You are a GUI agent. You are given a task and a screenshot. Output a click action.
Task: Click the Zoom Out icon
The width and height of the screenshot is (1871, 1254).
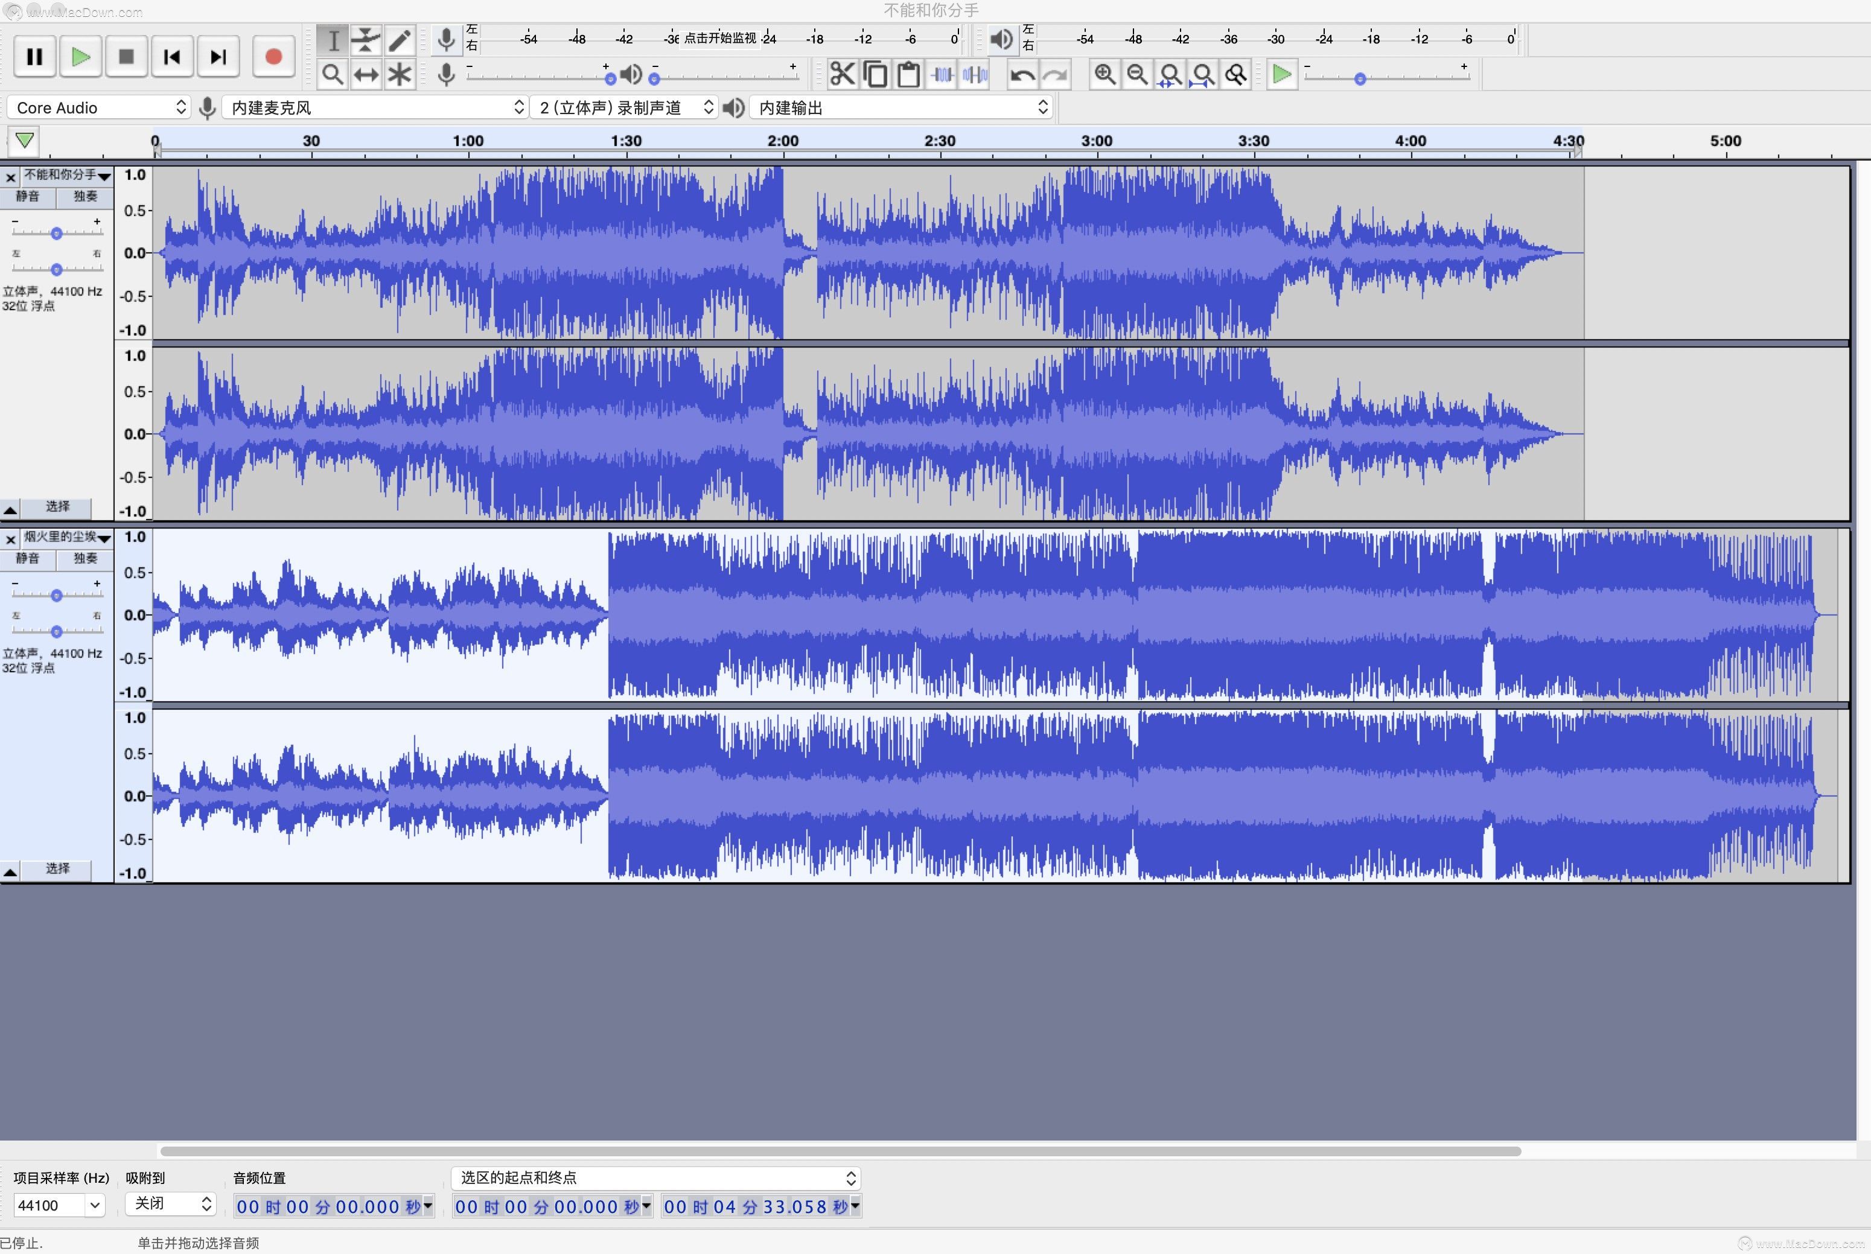coord(1136,74)
